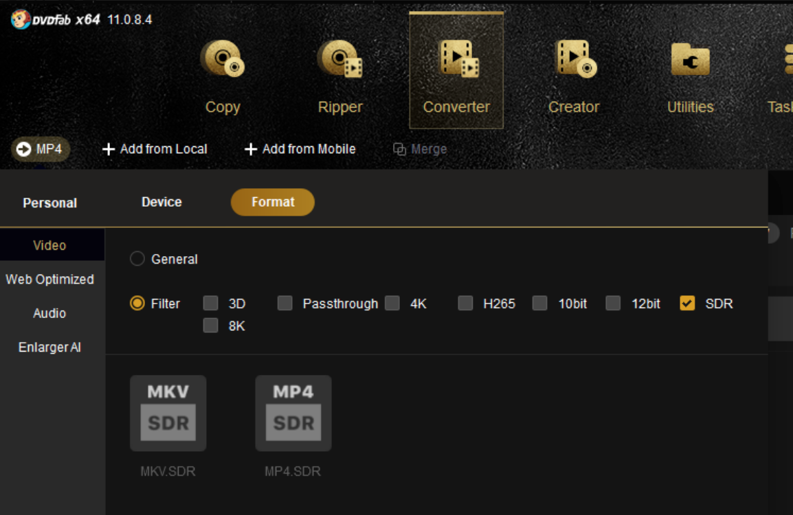
Task: Choose the MKV SDR format tile
Action: [168, 413]
